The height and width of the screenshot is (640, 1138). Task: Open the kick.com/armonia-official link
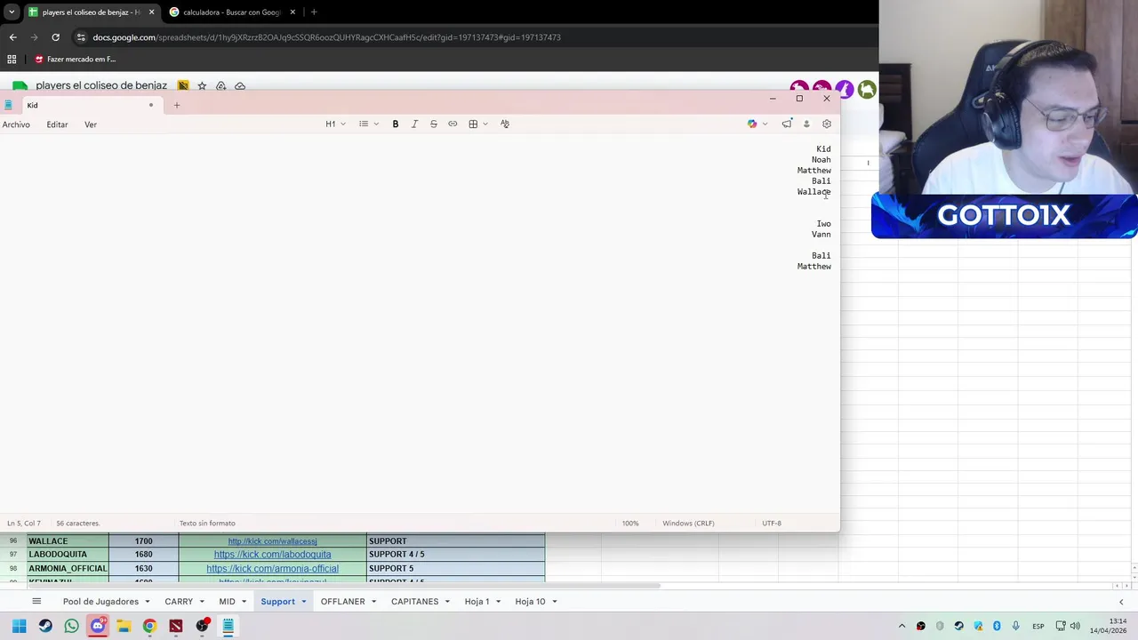272,569
